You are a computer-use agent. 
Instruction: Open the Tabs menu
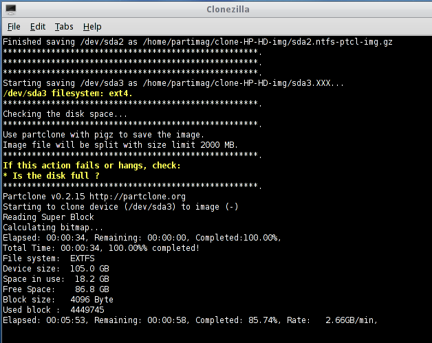pyautogui.click(x=64, y=27)
